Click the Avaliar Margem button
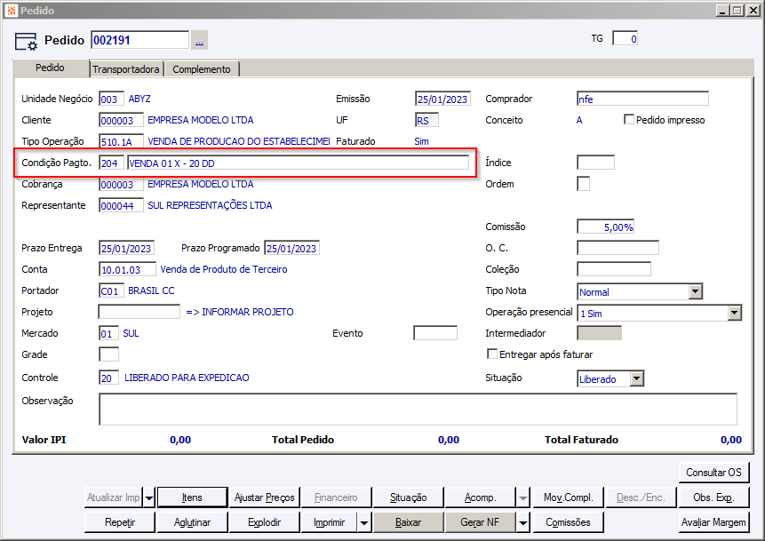This screenshot has width=765, height=541. pos(713,522)
